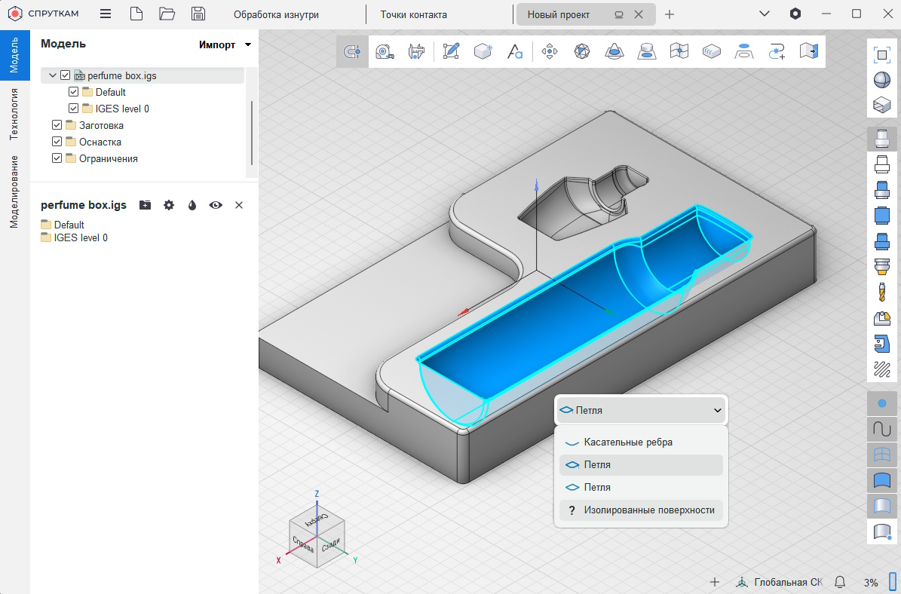
Task: Toggle visibility eye icon for perfume box.igs
Action: (216, 205)
